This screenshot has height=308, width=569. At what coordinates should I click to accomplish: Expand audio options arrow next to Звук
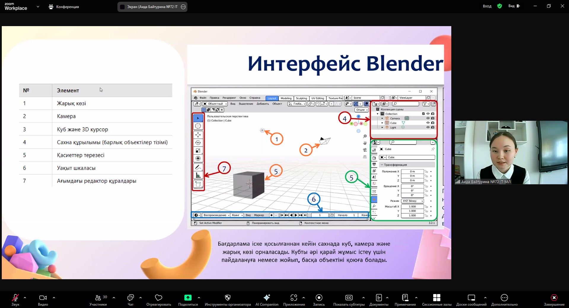(25, 297)
